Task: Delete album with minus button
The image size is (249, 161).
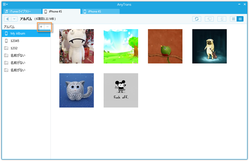Action: 47,27
